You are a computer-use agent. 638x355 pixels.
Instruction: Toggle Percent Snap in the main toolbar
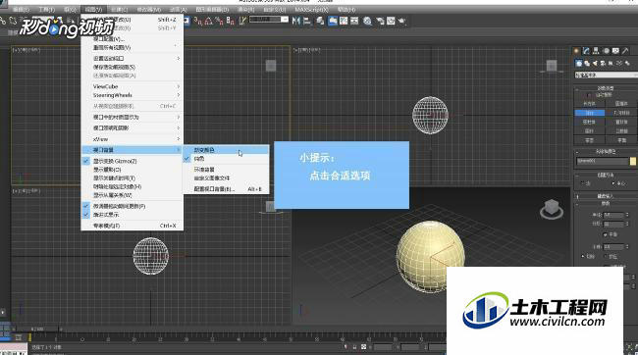click(219, 21)
